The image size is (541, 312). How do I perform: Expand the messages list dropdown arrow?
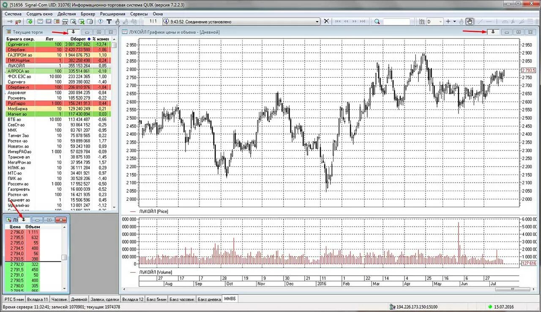[x=317, y=21]
